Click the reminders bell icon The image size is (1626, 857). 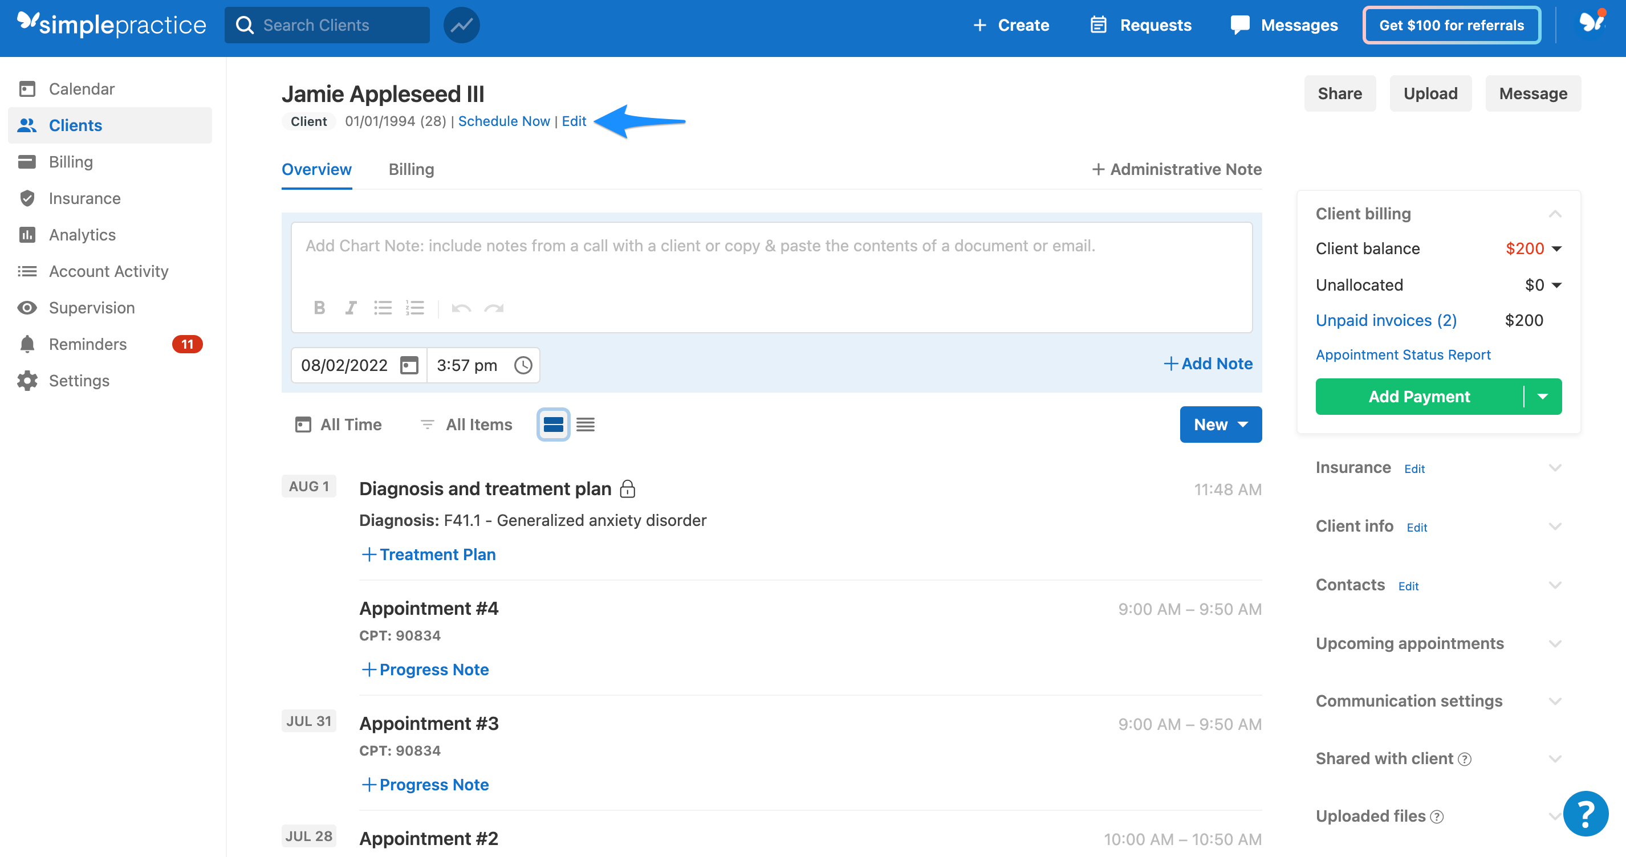click(27, 344)
